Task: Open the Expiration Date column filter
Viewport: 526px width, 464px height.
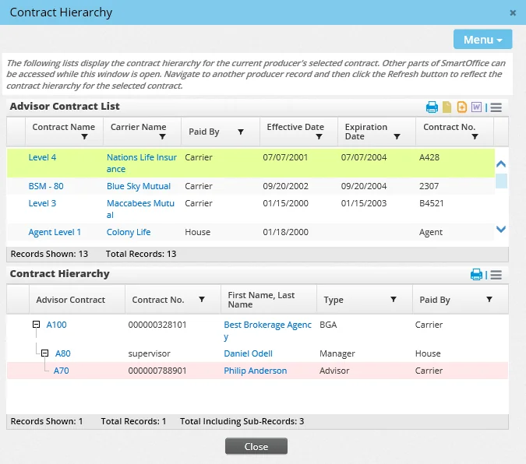Action: (x=397, y=136)
